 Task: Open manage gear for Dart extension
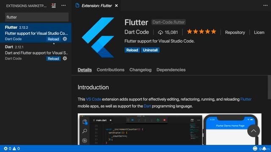tap(65, 58)
